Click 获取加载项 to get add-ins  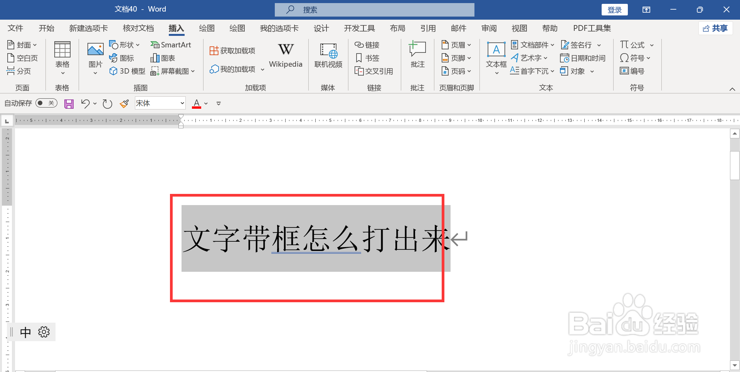(x=232, y=51)
